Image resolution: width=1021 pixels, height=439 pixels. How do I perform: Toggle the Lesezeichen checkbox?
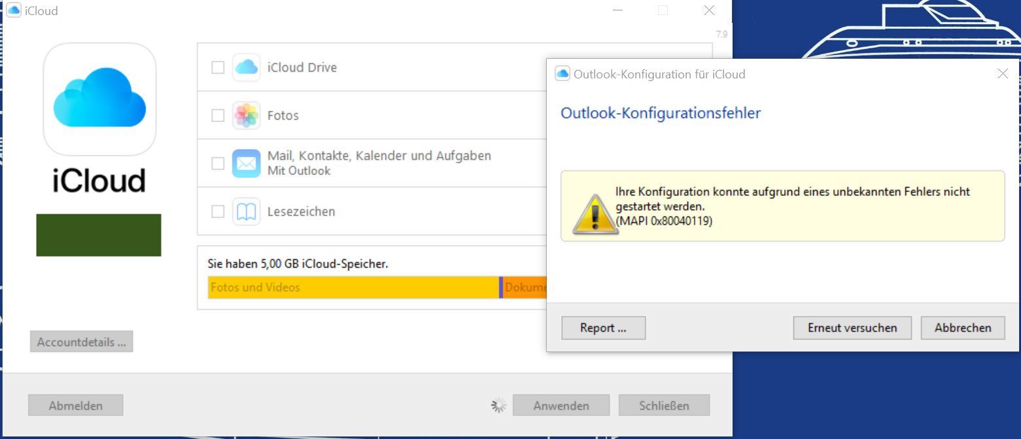[x=218, y=212]
